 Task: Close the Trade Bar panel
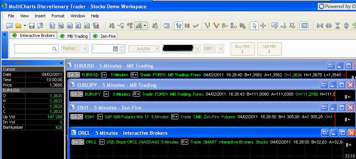click(x=5, y=35)
